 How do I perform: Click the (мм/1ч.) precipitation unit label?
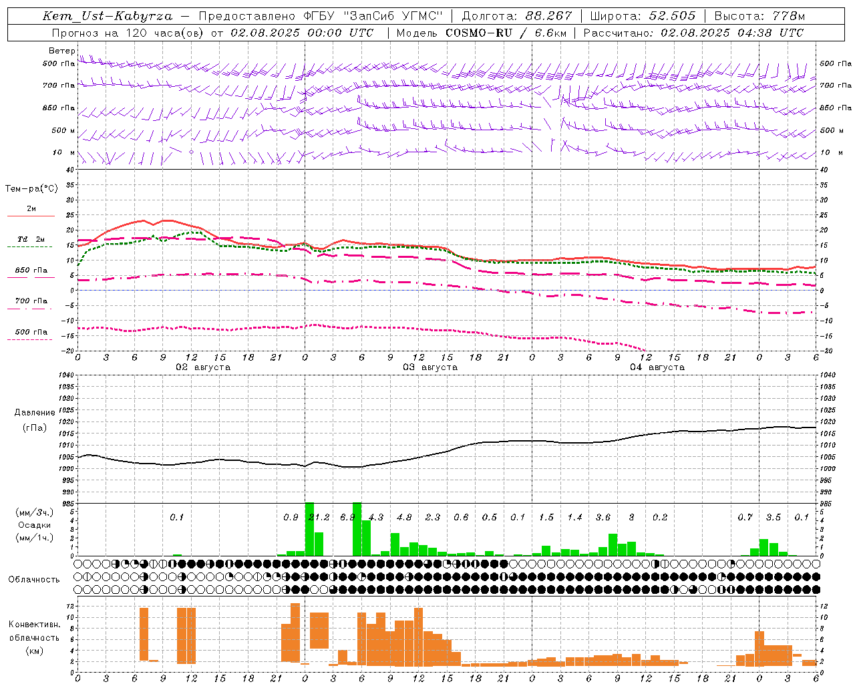pos(35,538)
